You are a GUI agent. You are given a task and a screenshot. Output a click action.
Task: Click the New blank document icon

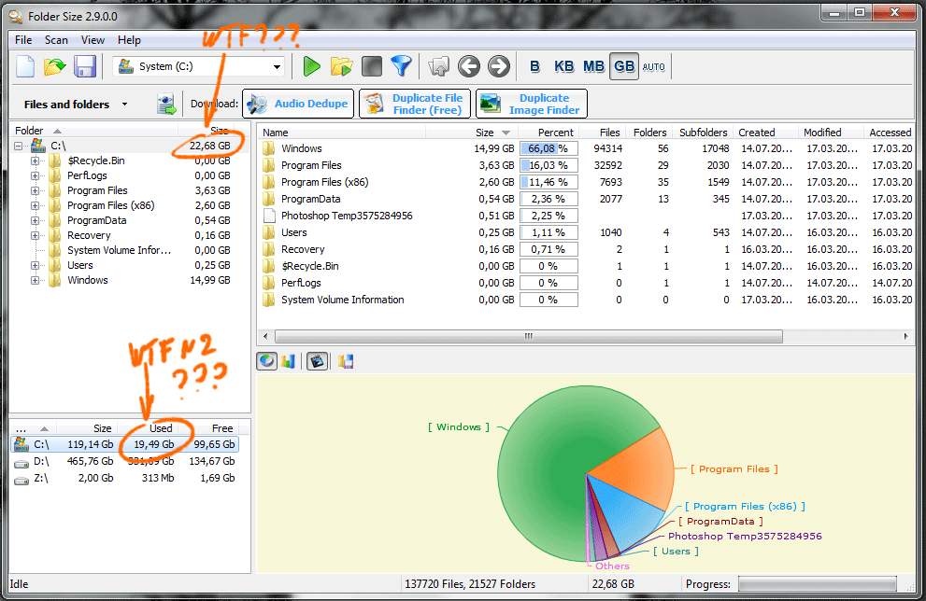25,66
